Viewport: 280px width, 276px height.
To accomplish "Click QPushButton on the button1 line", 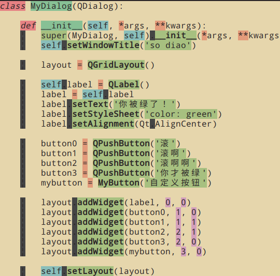I will [x=121, y=153].
